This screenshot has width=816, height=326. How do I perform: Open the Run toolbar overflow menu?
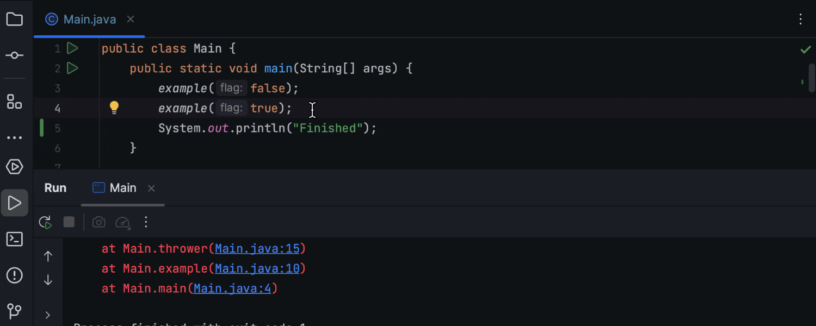(x=145, y=222)
